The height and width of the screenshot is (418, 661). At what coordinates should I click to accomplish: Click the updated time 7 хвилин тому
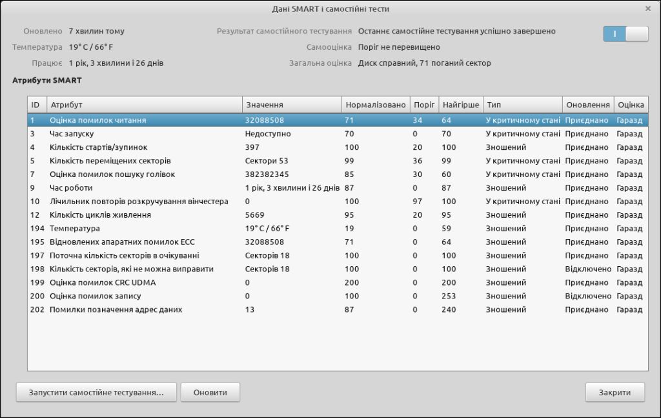[97, 31]
